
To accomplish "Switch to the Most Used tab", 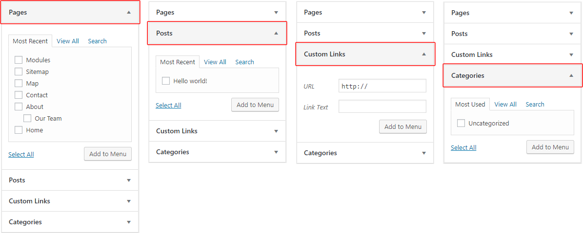I will click(470, 105).
